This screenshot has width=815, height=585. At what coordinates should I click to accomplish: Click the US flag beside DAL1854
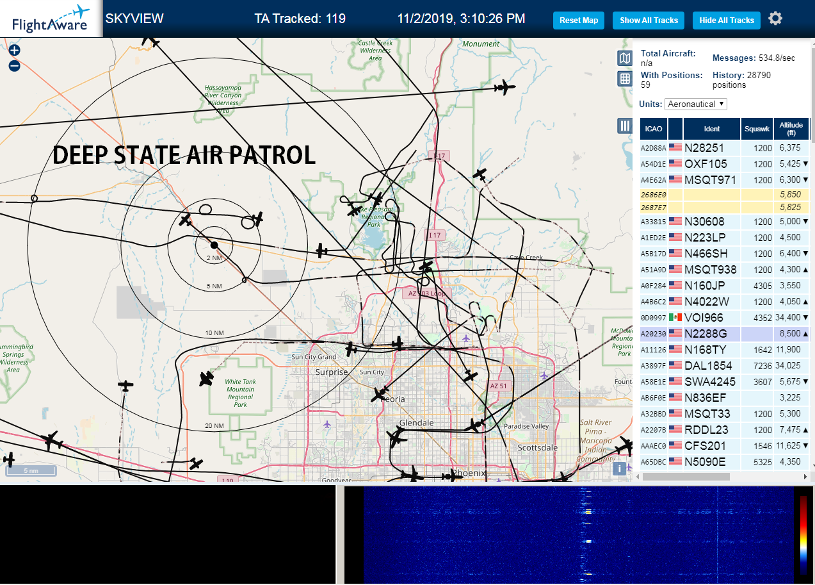click(x=675, y=365)
